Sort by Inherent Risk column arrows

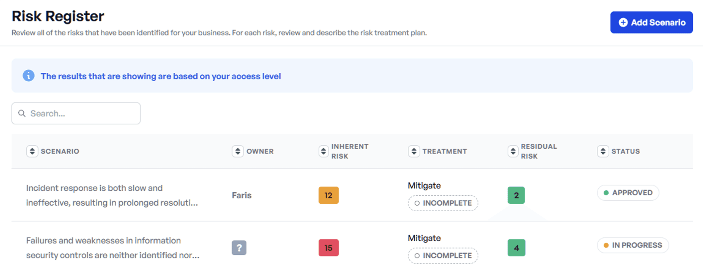323,151
